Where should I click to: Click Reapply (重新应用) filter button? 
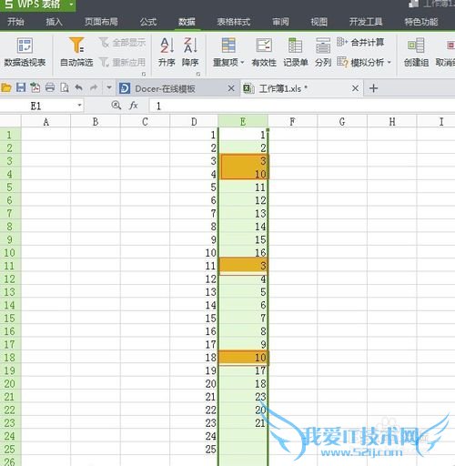[123, 62]
